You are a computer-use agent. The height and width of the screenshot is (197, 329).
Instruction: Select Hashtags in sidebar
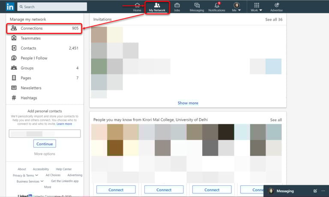tap(29, 98)
